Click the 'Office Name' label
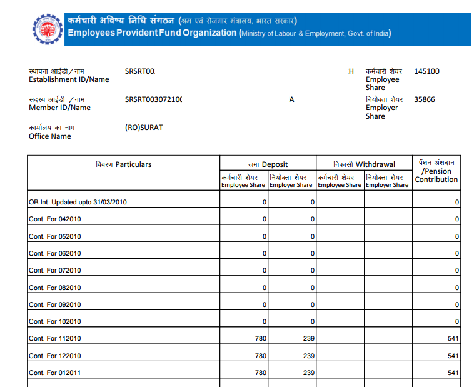The width and height of the screenshot is (474, 387). click(50, 136)
